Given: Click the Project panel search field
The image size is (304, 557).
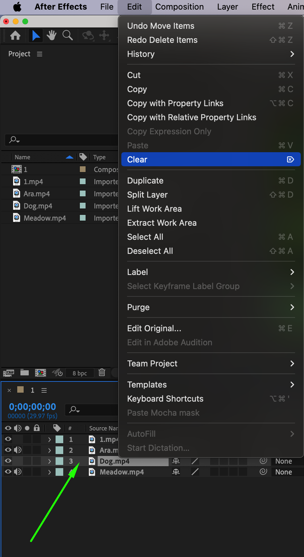Looking at the screenshot, I should (61, 140).
